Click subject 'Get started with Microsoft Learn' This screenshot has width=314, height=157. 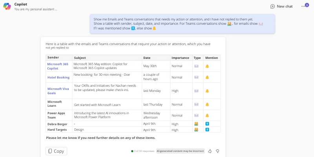[x=97, y=105]
